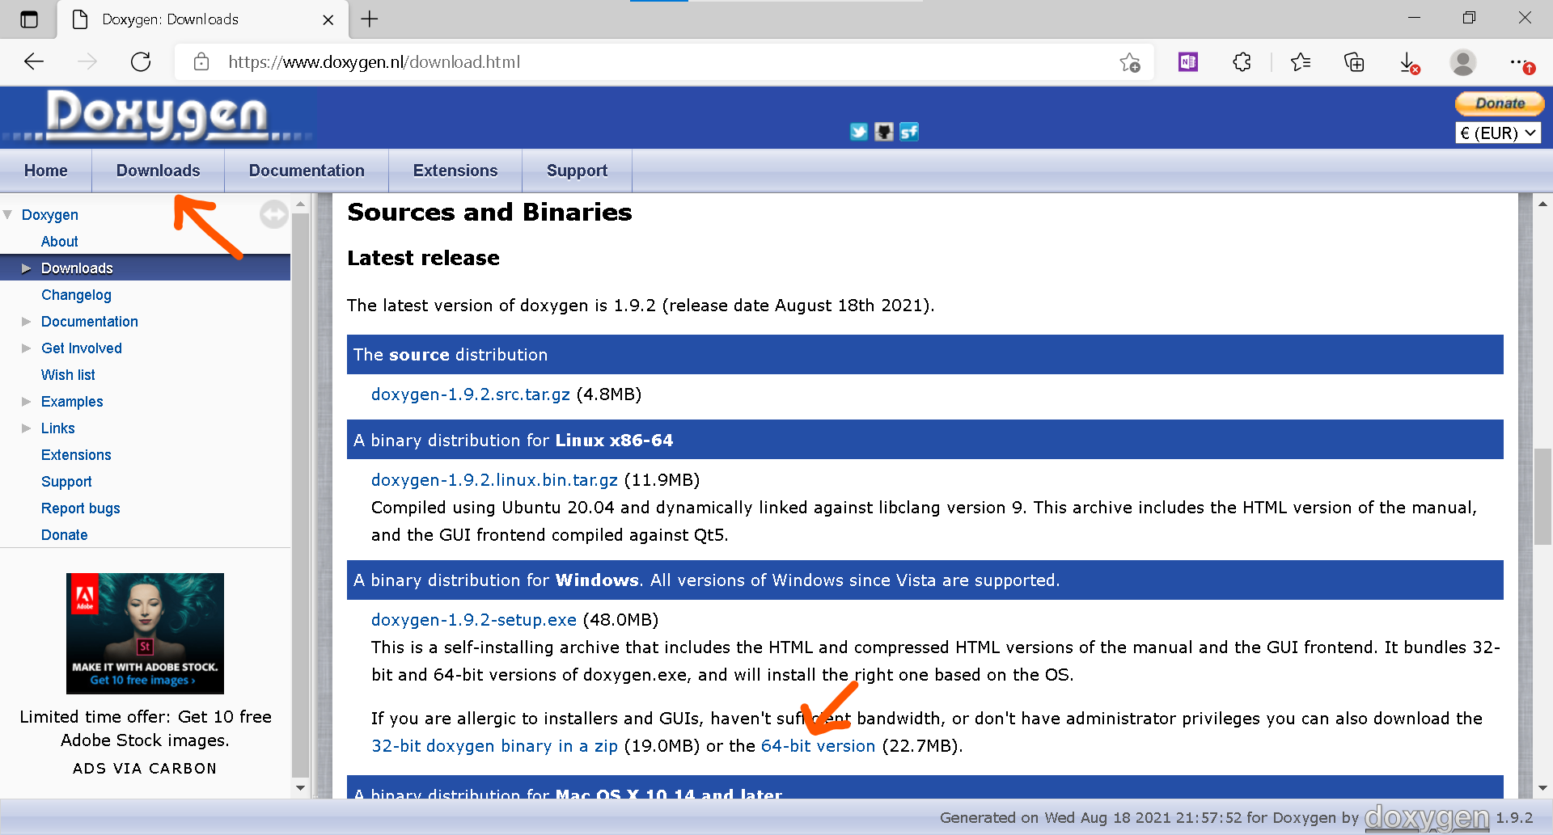Click the SourceForge icon in header

coord(909,132)
